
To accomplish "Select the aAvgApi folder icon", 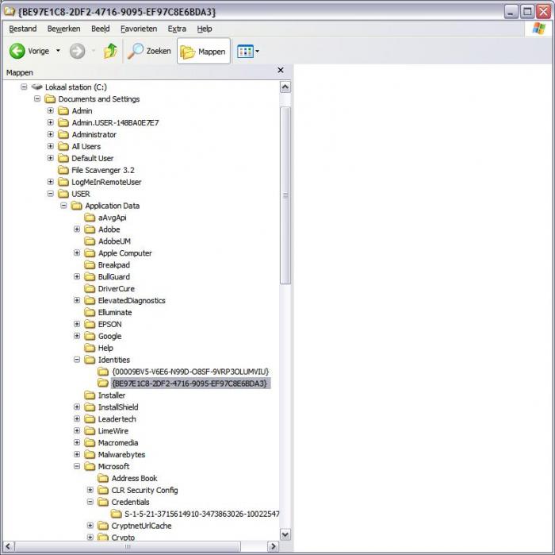I will coord(90,218).
